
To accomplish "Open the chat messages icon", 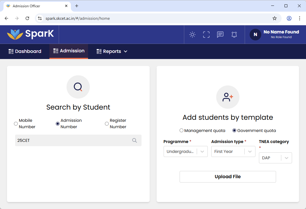I will [x=220, y=35].
